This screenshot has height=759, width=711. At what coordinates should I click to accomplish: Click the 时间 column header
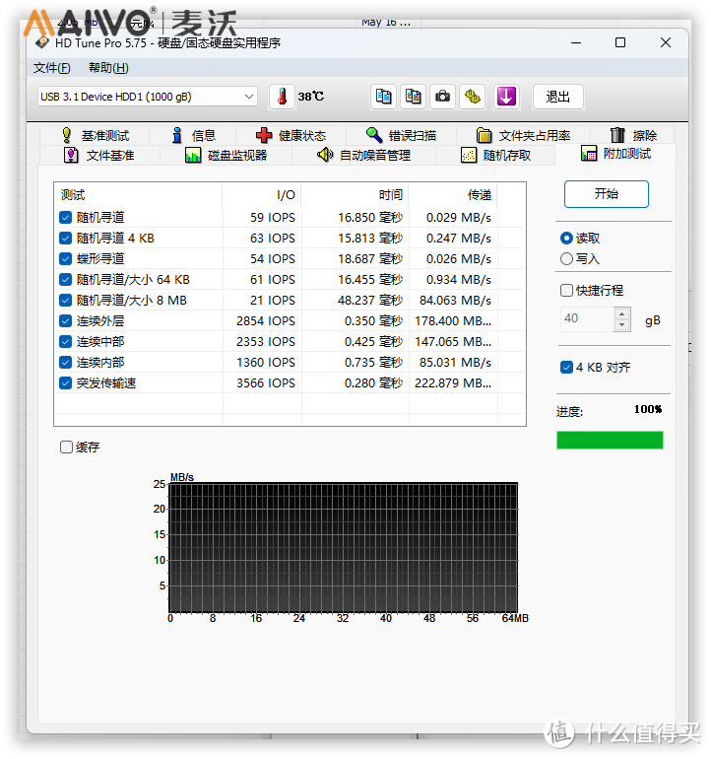point(355,195)
